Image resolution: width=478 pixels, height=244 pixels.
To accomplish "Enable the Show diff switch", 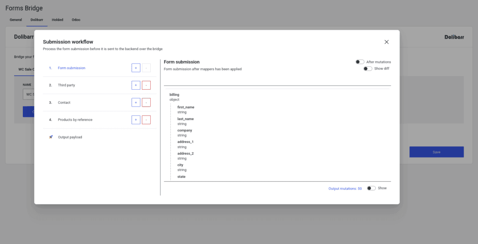I will [x=368, y=69].
